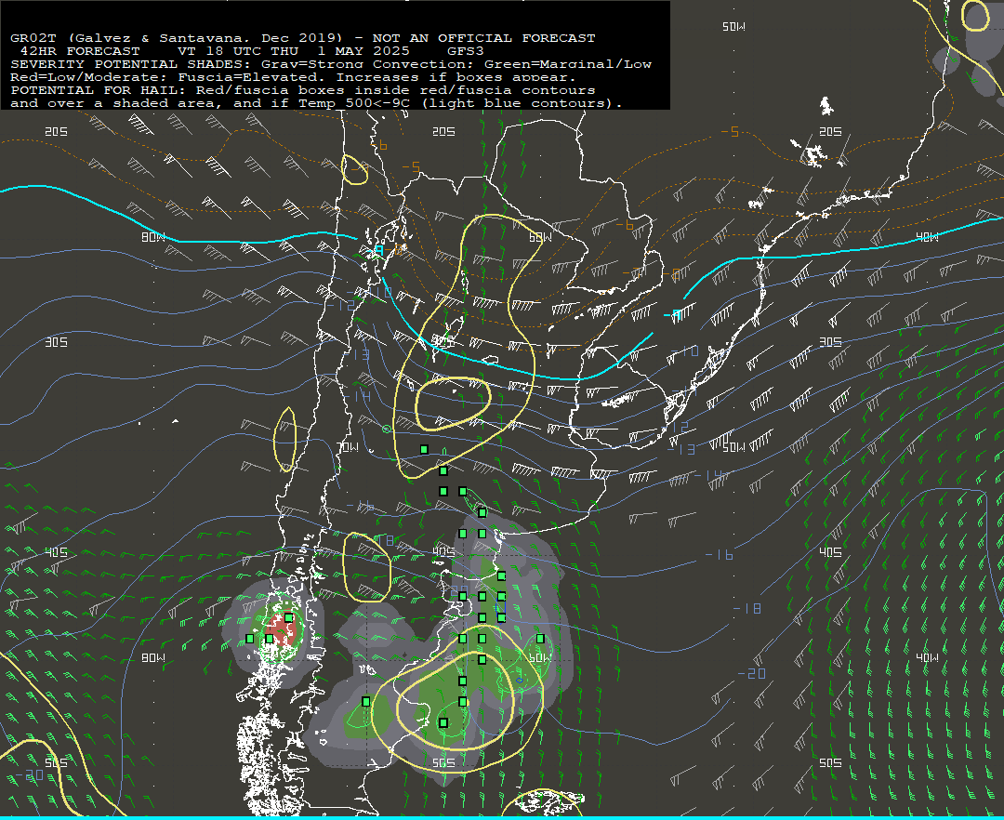Click the "20S" label near the white island cluster
This screenshot has width=1004, height=820.
[x=830, y=131]
